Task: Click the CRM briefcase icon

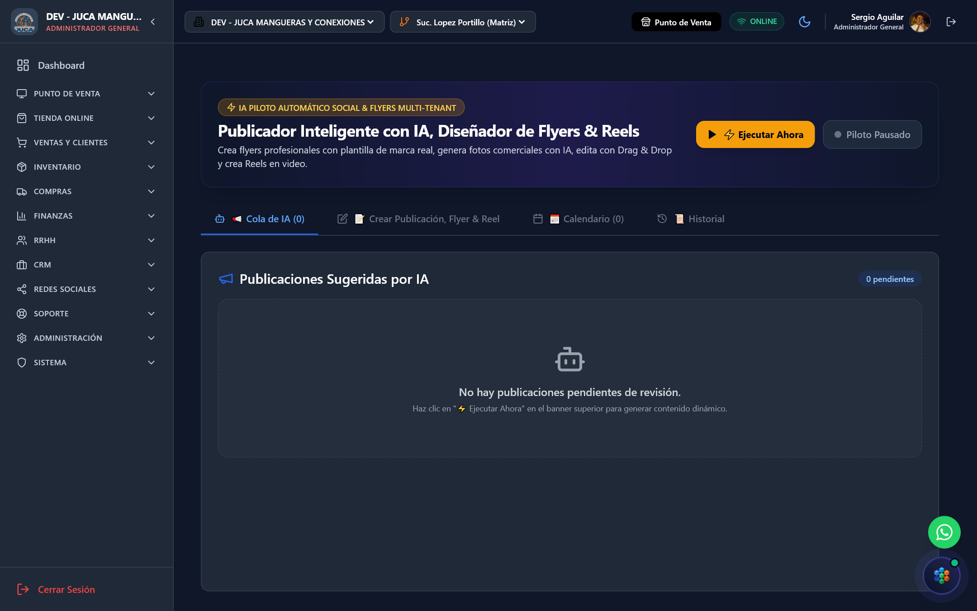Action: (22, 265)
